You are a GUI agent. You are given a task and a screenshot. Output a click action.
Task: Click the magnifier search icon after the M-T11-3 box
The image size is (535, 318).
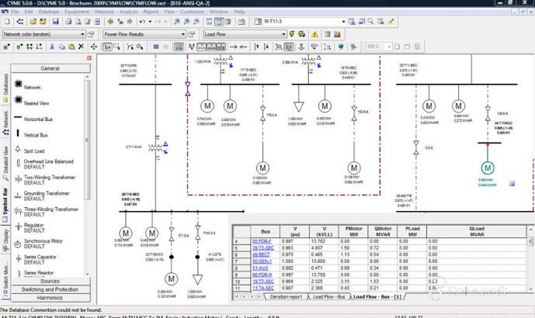click(371, 22)
